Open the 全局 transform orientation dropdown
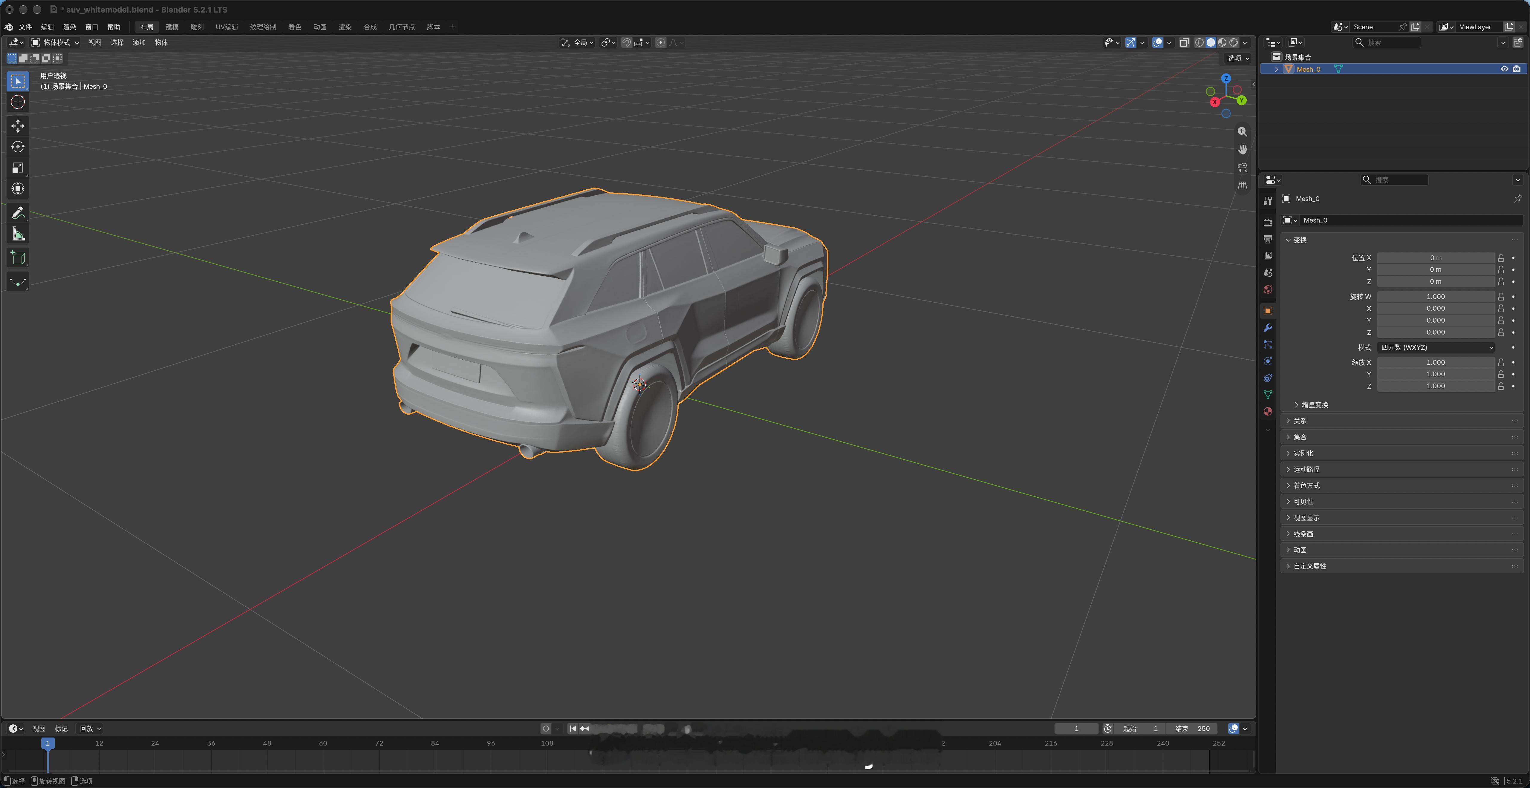The image size is (1530, 788). 577,42
